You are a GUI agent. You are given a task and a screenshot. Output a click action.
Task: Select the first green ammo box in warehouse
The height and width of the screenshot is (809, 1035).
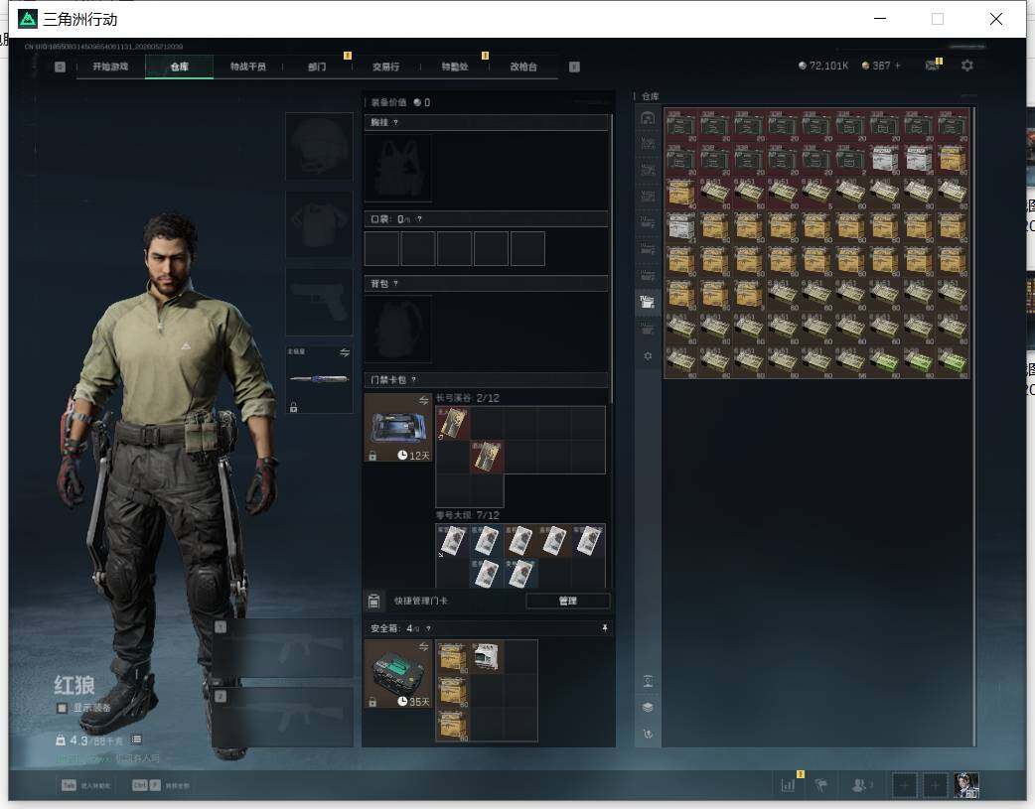click(x=884, y=361)
